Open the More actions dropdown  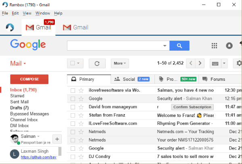coord(120,64)
